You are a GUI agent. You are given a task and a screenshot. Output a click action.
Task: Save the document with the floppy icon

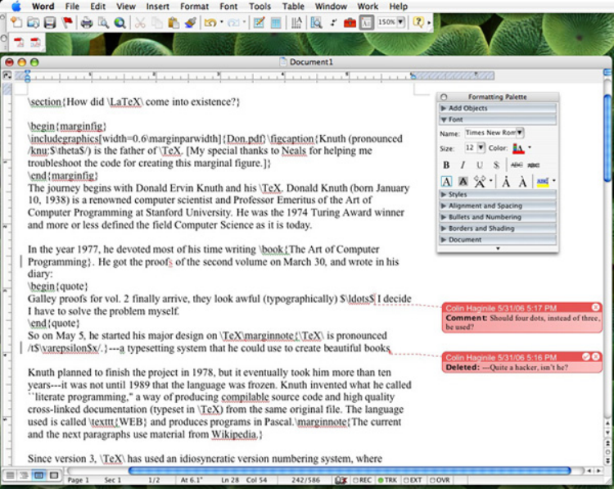(50, 22)
